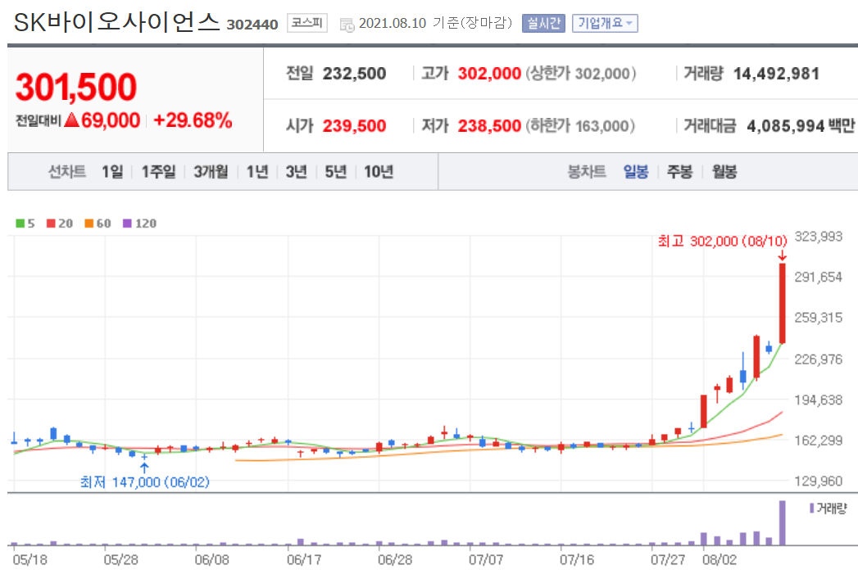Click the purple 거래량 volume legend marker

[x=811, y=508]
